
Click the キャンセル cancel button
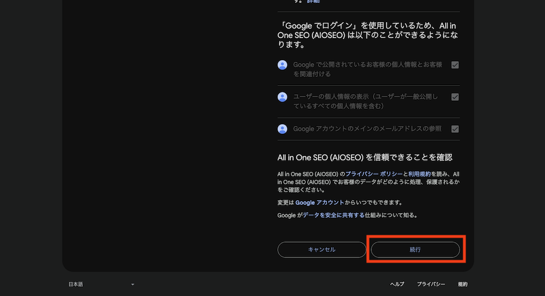[x=321, y=250]
